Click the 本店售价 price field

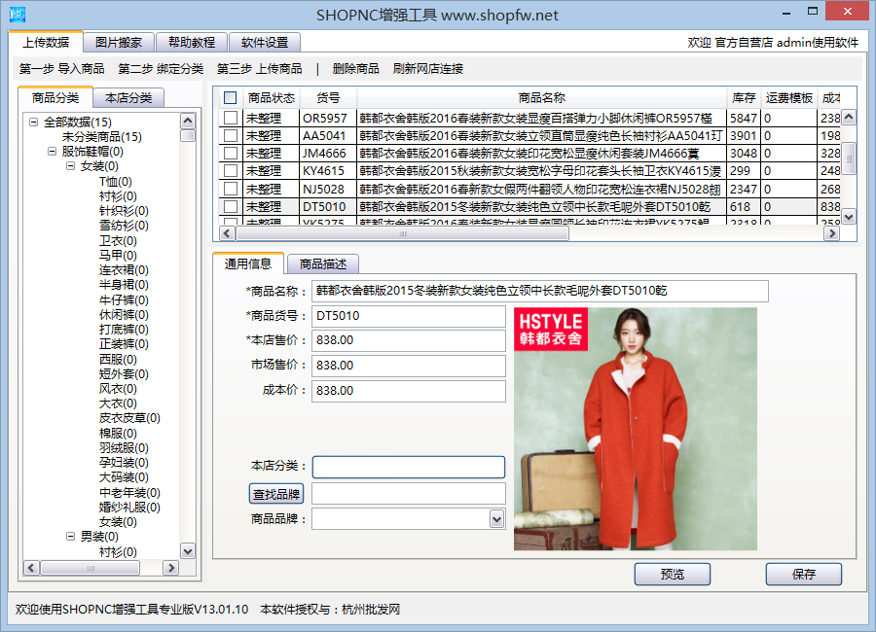click(x=409, y=340)
